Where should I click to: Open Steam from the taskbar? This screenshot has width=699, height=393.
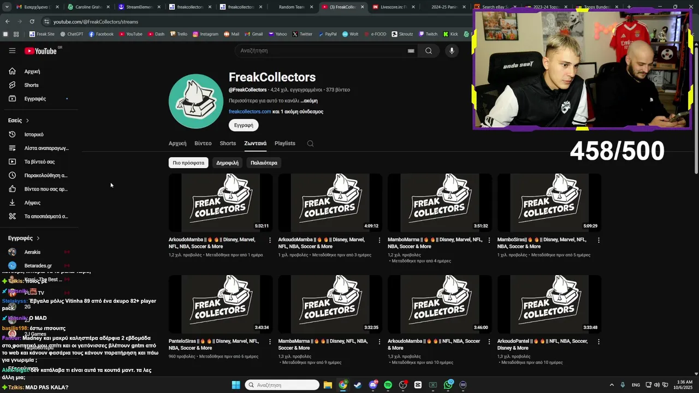[358, 385]
